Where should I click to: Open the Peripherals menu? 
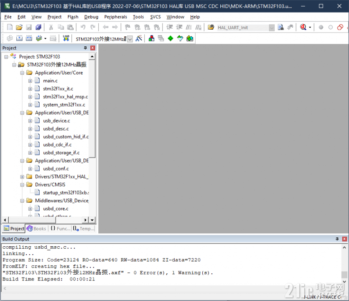tap(115, 17)
